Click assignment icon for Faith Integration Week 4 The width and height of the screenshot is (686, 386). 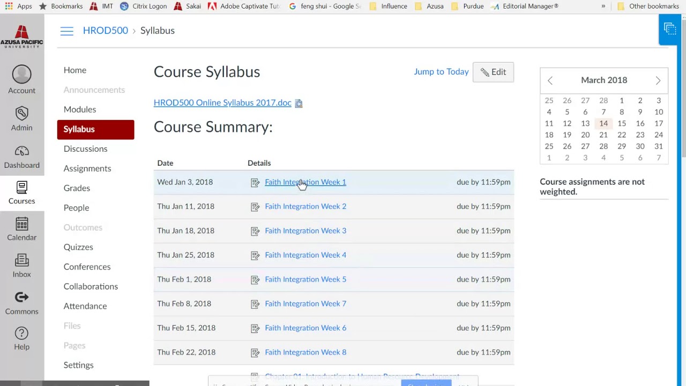click(255, 256)
